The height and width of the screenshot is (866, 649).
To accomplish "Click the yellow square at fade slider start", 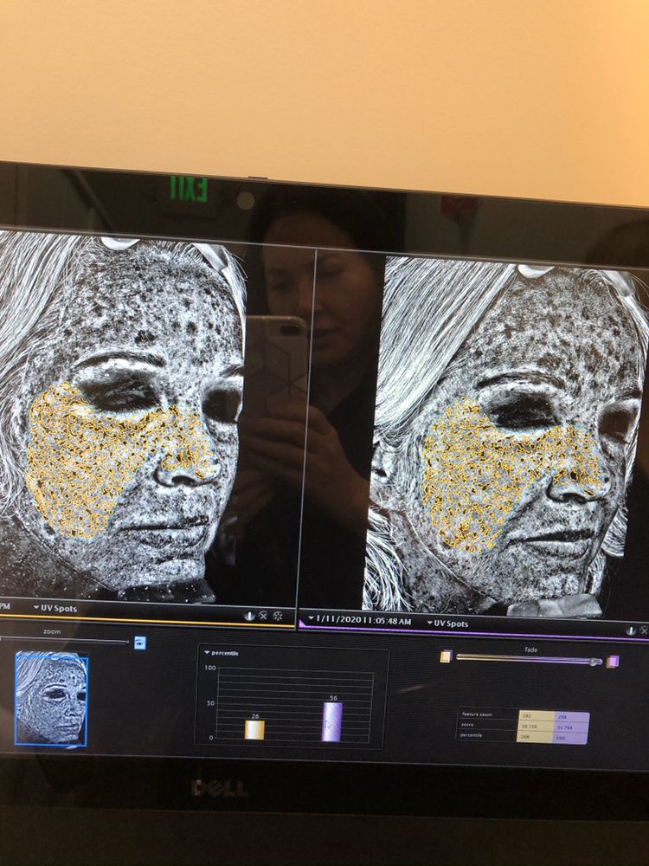I will pyautogui.click(x=446, y=656).
